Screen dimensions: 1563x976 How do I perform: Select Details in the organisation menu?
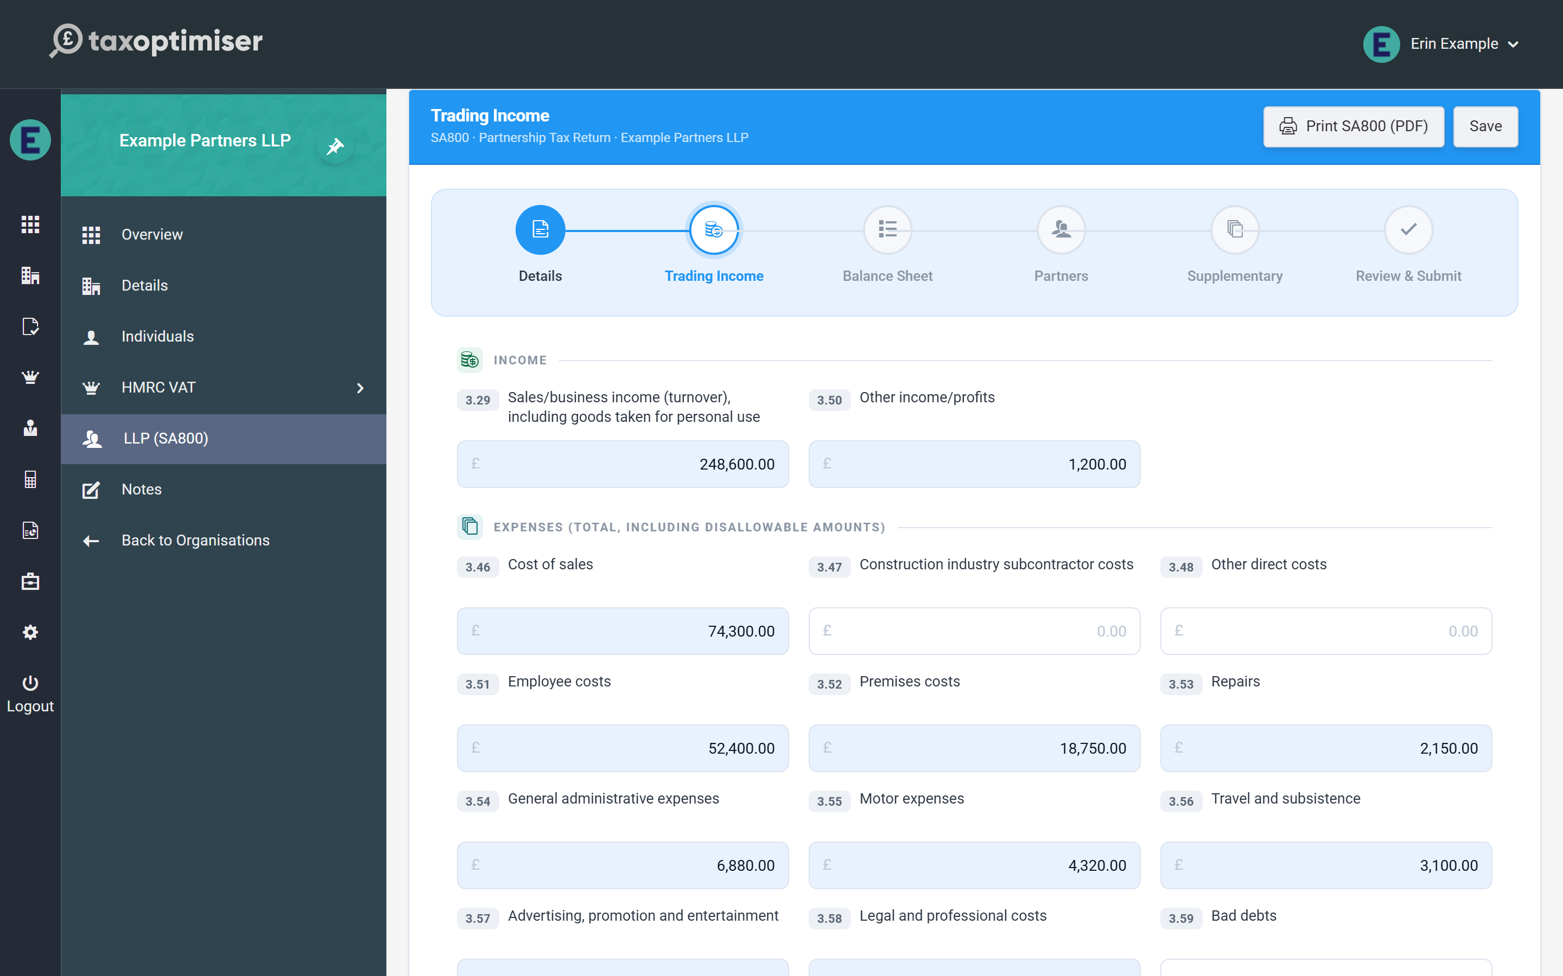pyautogui.click(x=224, y=285)
